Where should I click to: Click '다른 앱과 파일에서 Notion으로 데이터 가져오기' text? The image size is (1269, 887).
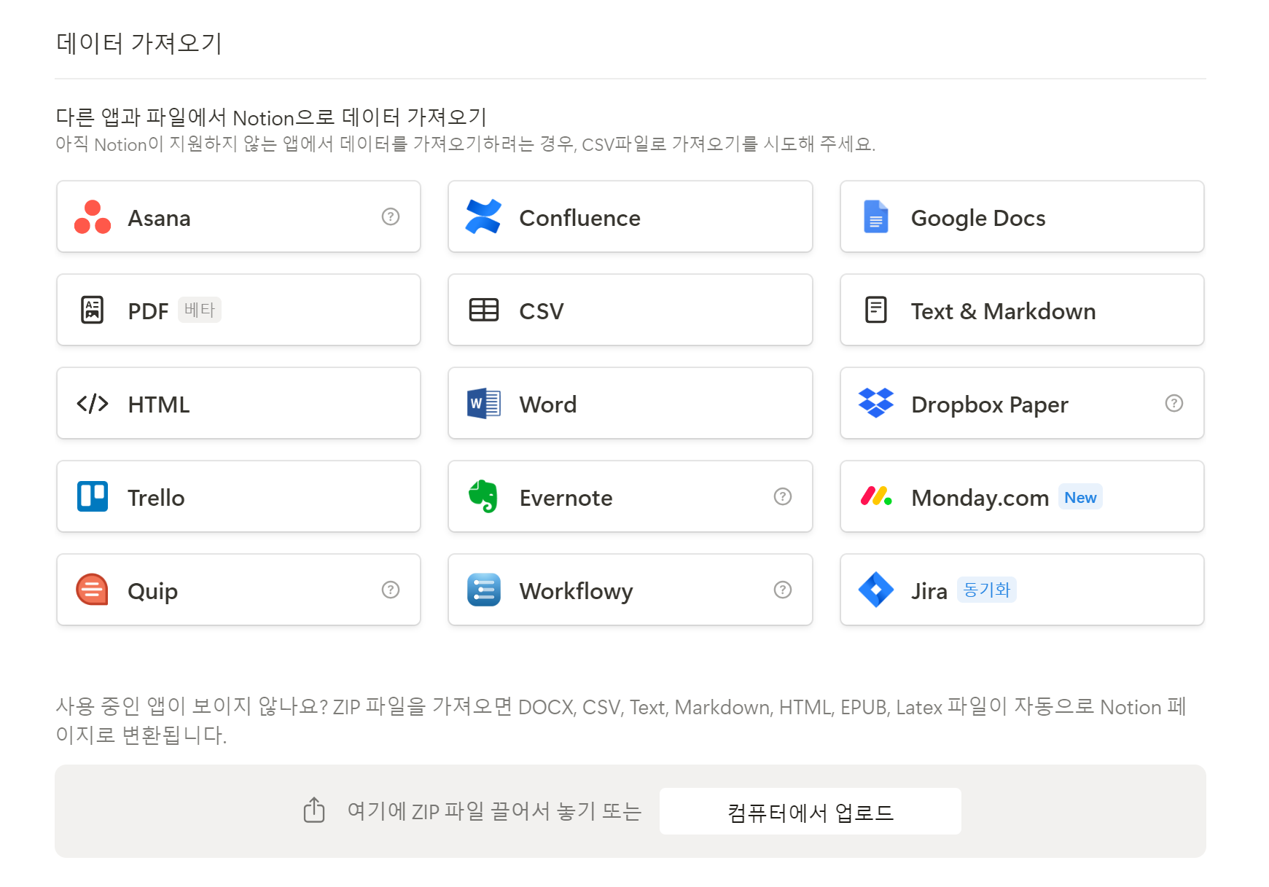[271, 117]
